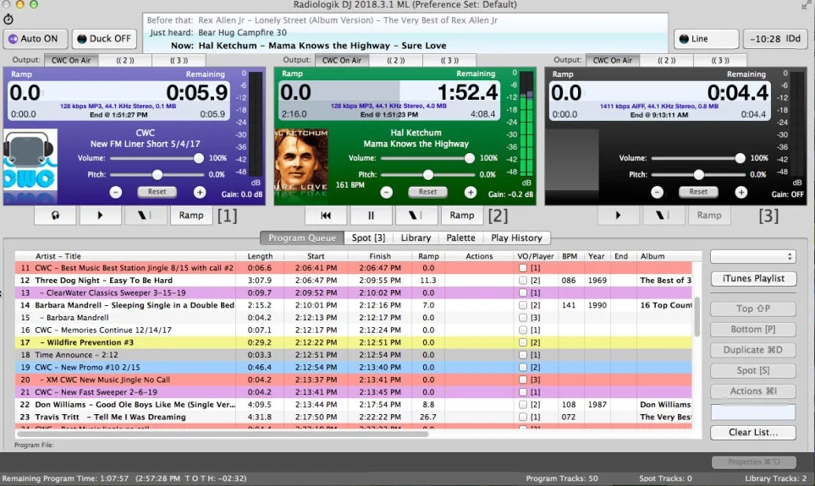Check VO/Player box for Three Dog Night row
Image resolution: width=815 pixels, height=486 pixels.
(523, 281)
